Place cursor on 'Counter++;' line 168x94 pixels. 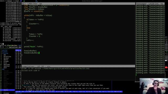pyautogui.click(x=34, y=24)
